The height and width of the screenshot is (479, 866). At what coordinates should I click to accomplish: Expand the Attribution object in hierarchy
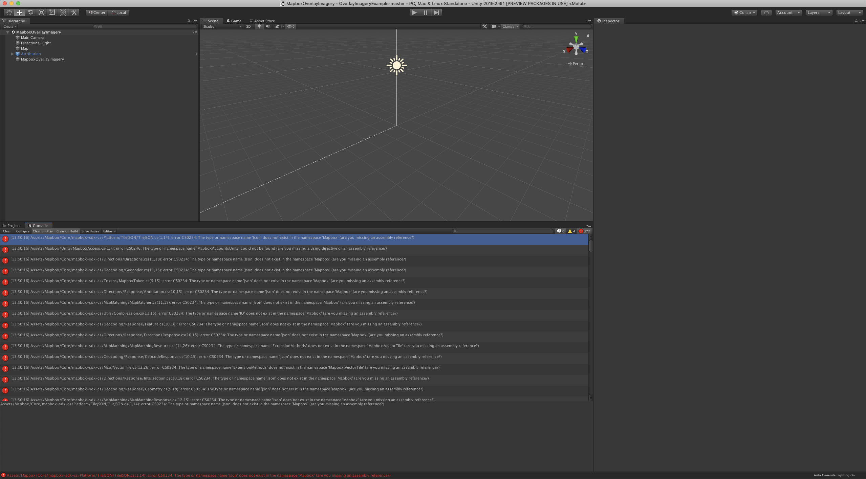[13, 54]
